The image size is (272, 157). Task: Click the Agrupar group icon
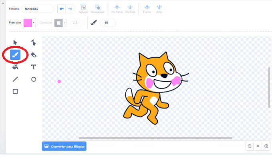click(83, 7)
